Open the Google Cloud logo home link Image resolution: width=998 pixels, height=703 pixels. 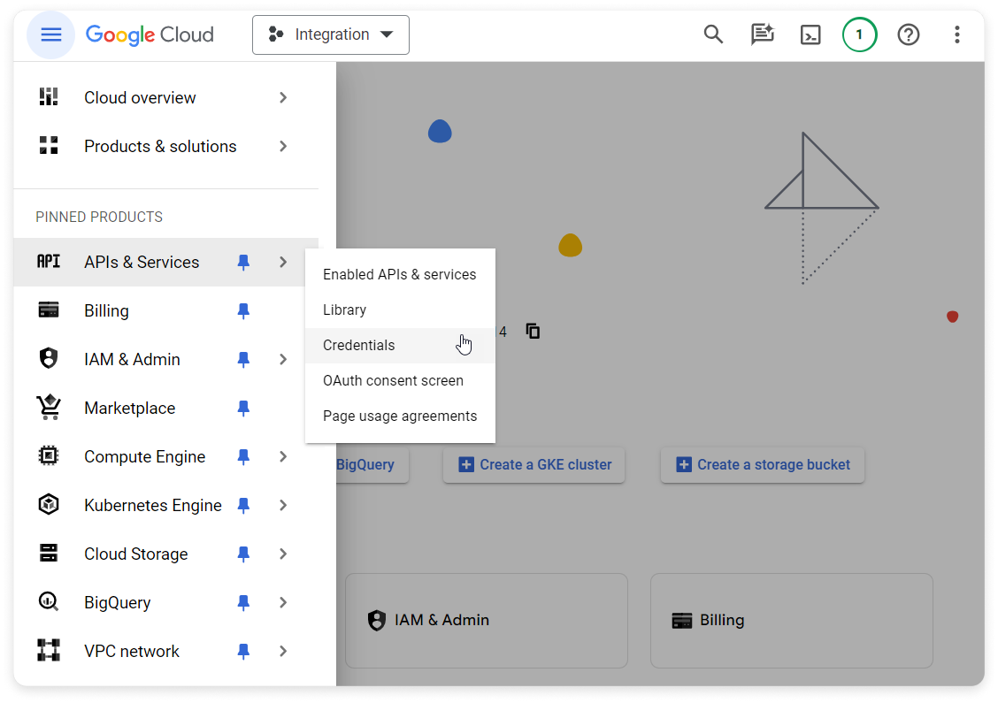pos(150,34)
